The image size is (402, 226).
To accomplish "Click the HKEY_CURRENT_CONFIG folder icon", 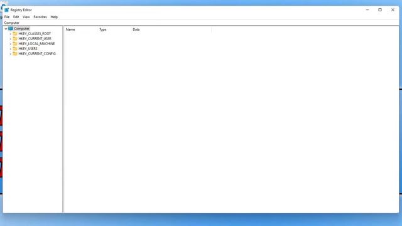I will pyautogui.click(x=15, y=53).
